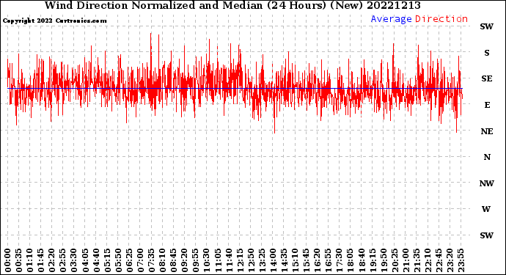Click the S direction axis label

[x=487, y=53]
